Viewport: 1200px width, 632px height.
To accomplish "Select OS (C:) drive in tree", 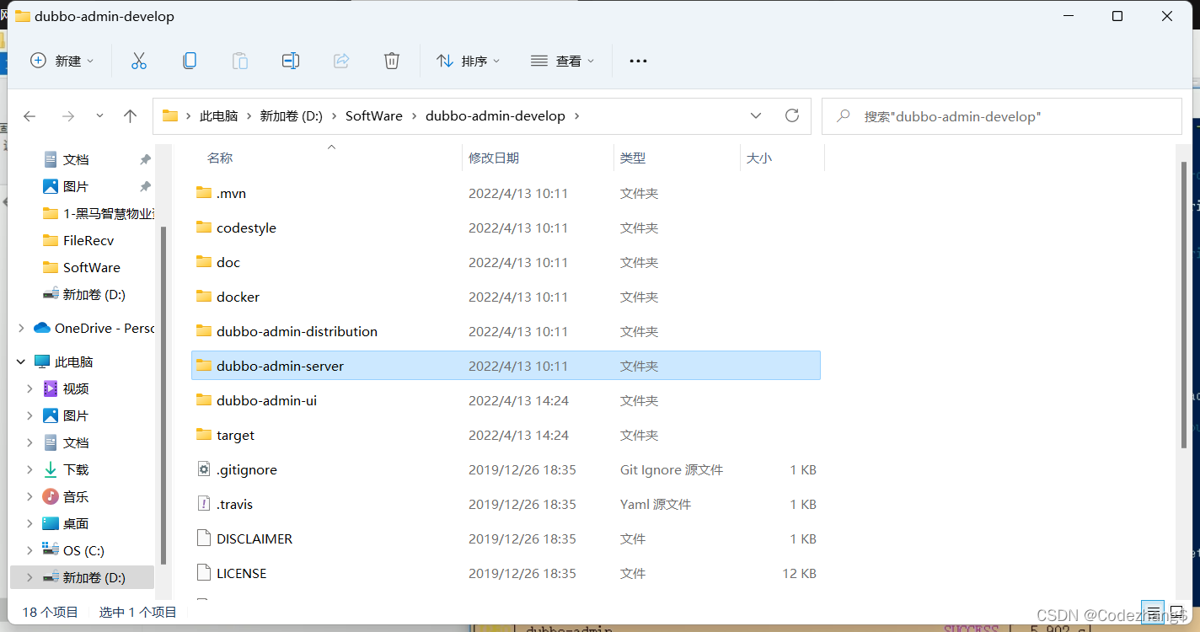I will (x=83, y=550).
